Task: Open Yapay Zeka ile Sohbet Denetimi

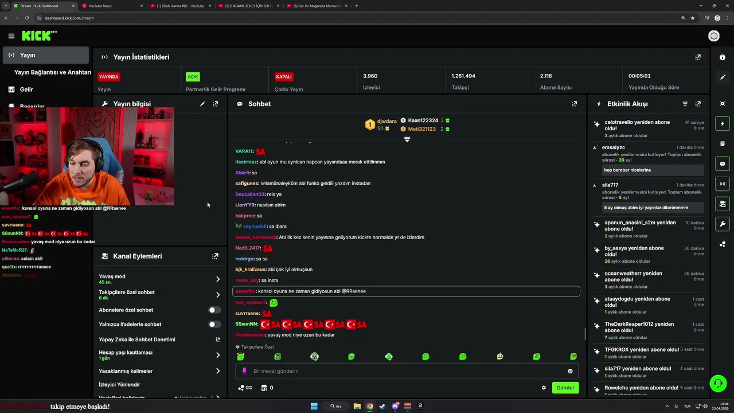Action: [137, 340]
